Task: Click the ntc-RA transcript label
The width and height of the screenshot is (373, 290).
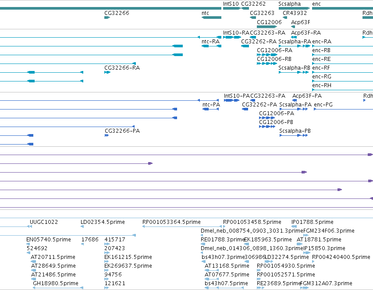Action: point(210,41)
